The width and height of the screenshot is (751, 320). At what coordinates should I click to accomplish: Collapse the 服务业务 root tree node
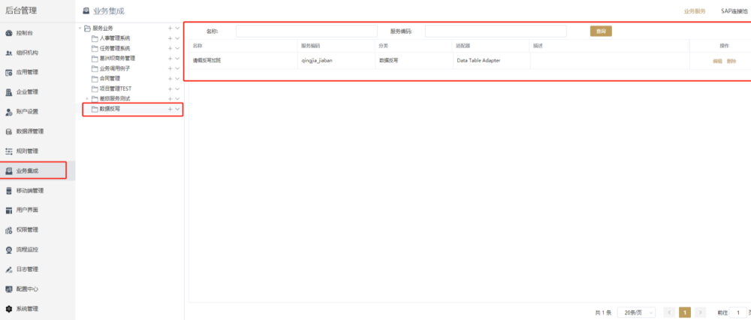point(80,28)
